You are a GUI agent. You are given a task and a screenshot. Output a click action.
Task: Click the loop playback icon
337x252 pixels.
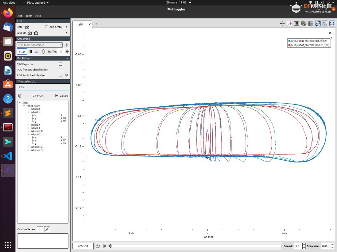(98, 246)
